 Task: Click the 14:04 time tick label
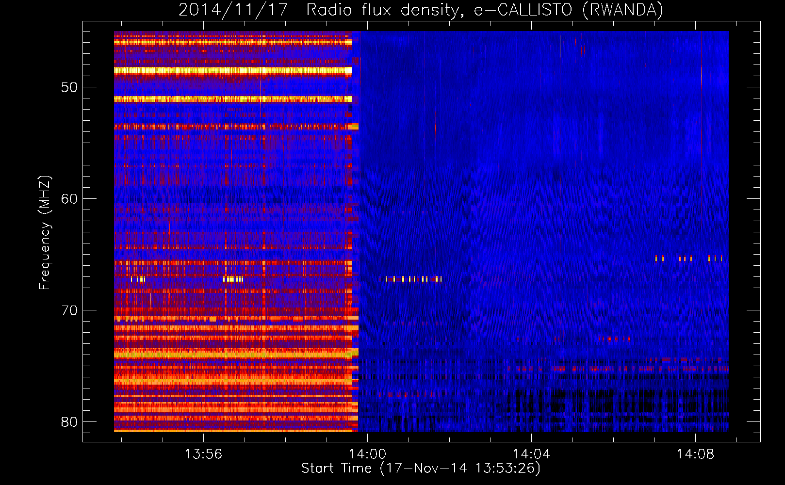[x=531, y=454]
